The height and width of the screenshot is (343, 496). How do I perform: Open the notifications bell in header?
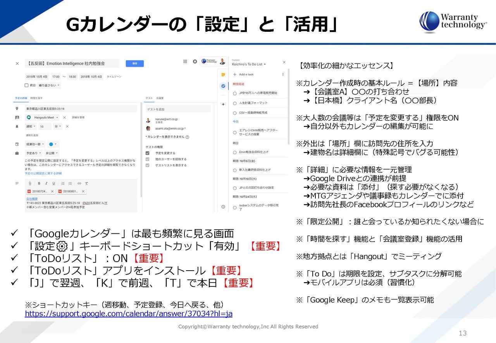click(195, 61)
